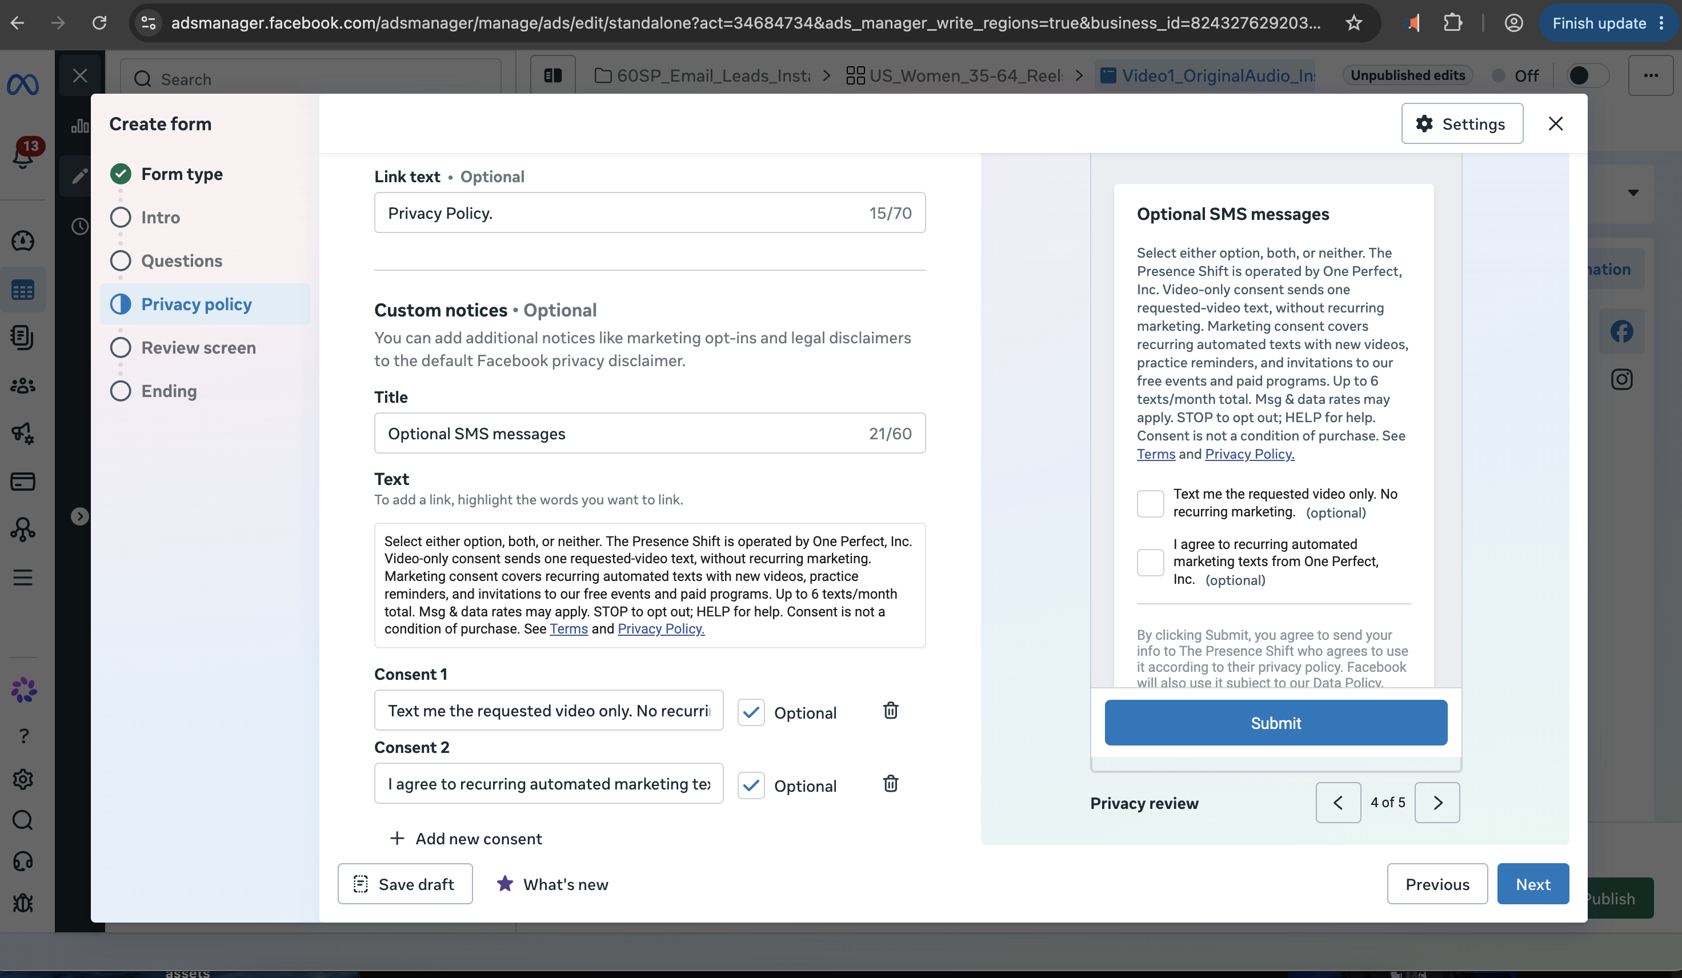Open advertising settings megaphone icon
The image size is (1682, 978).
(23, 433)
